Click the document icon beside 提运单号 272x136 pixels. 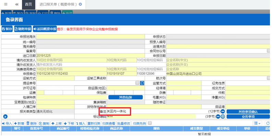pyautogui.click(x=142, y=83)
